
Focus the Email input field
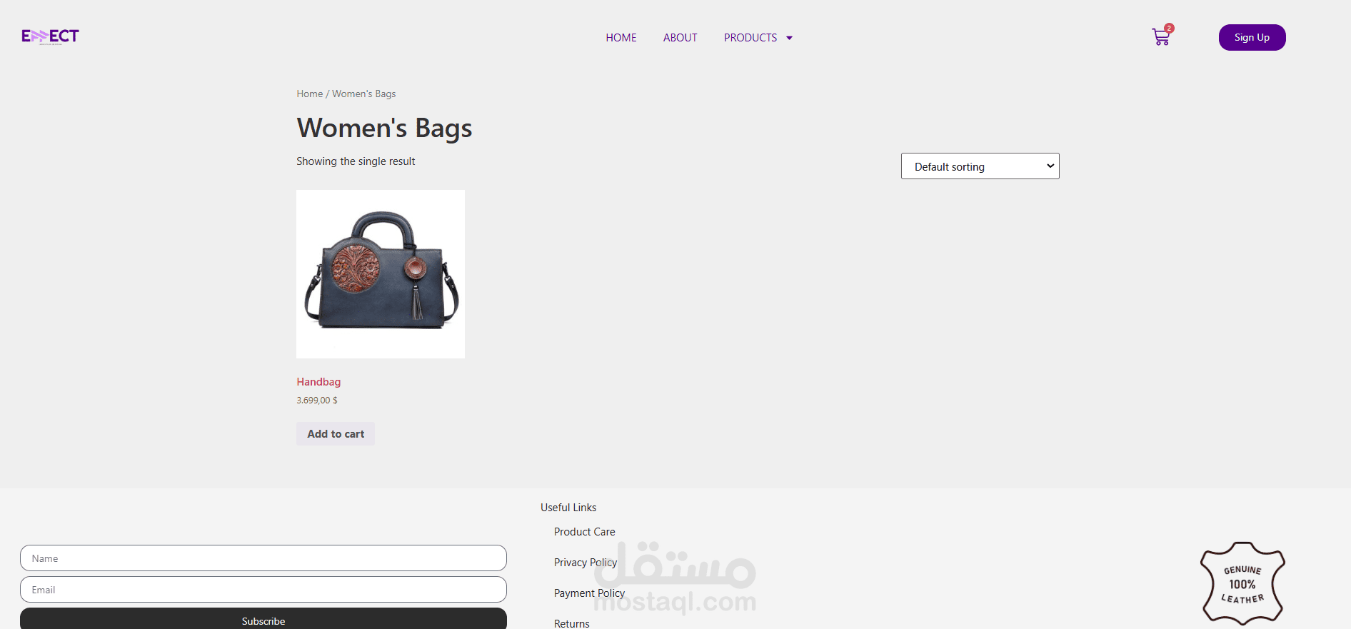pos(263,590)
